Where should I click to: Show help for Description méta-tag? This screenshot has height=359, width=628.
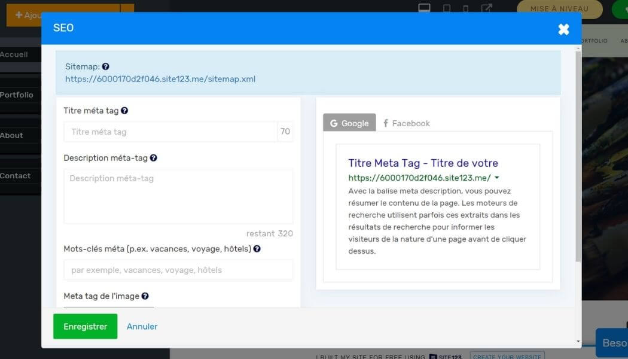(x=153, y=158)
